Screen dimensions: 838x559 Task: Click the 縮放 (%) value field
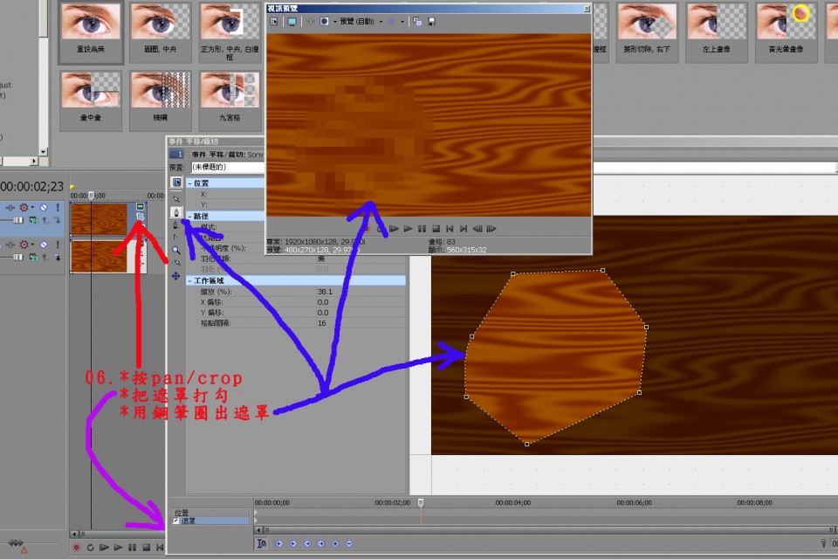323,292
